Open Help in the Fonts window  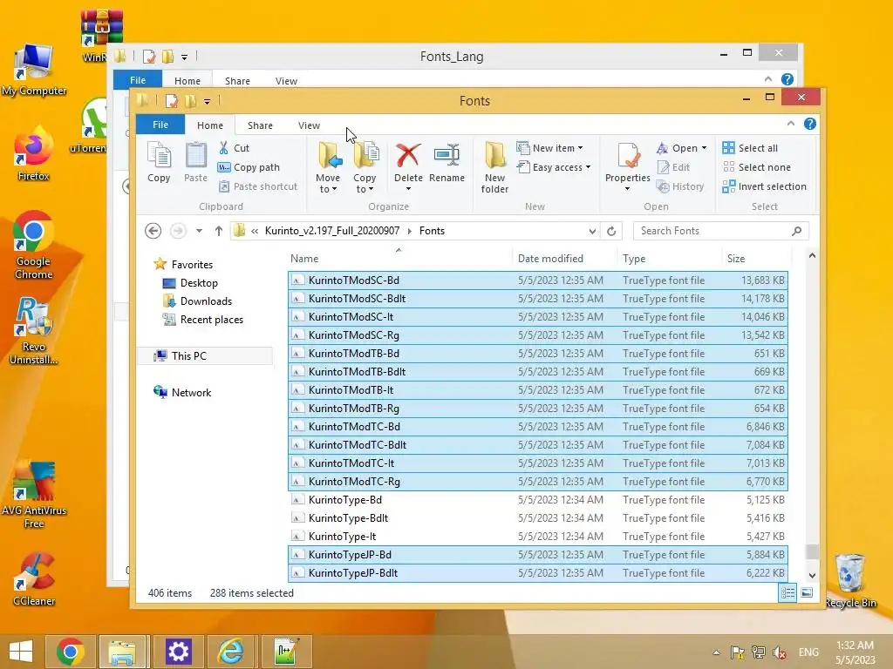[810, 124]
